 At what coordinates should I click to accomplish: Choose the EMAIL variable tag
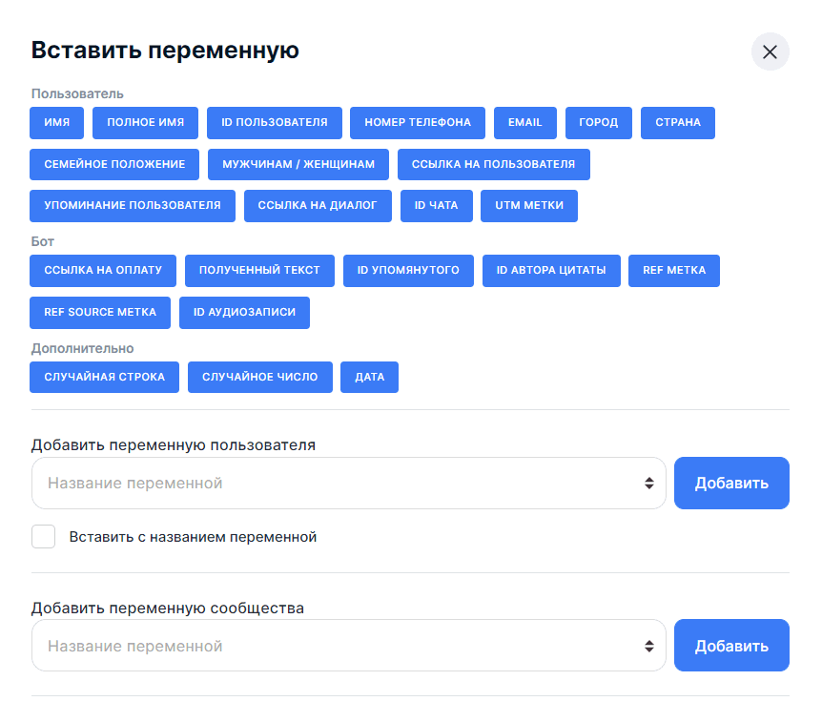point(524,123)
